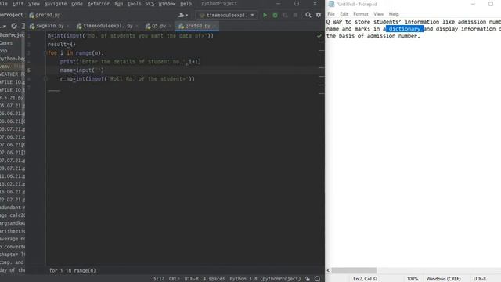Open Notepad View menu
The height and width of the screenshot is (282, 501).
pyautogui.click(x=378, y=14)
